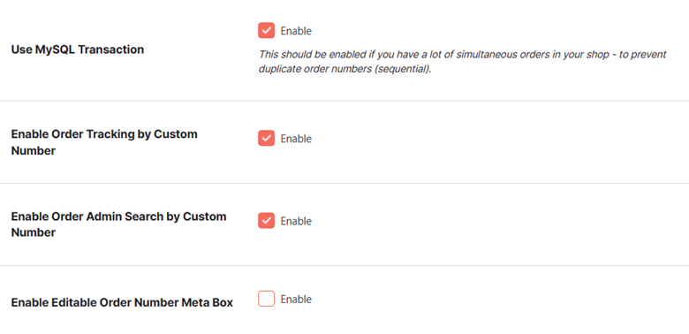689x334 pixels.
Task: Click the divider line above Editable Meta Box row
Action: (344, 265)
